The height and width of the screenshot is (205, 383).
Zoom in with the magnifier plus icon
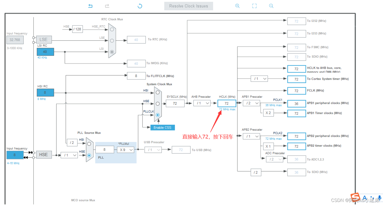[237, 6]
